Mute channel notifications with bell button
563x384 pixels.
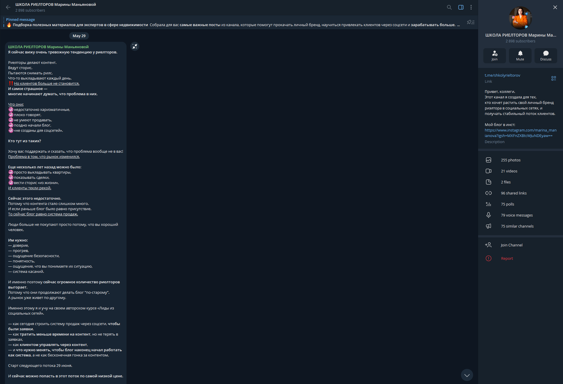[x=520, y=55]
